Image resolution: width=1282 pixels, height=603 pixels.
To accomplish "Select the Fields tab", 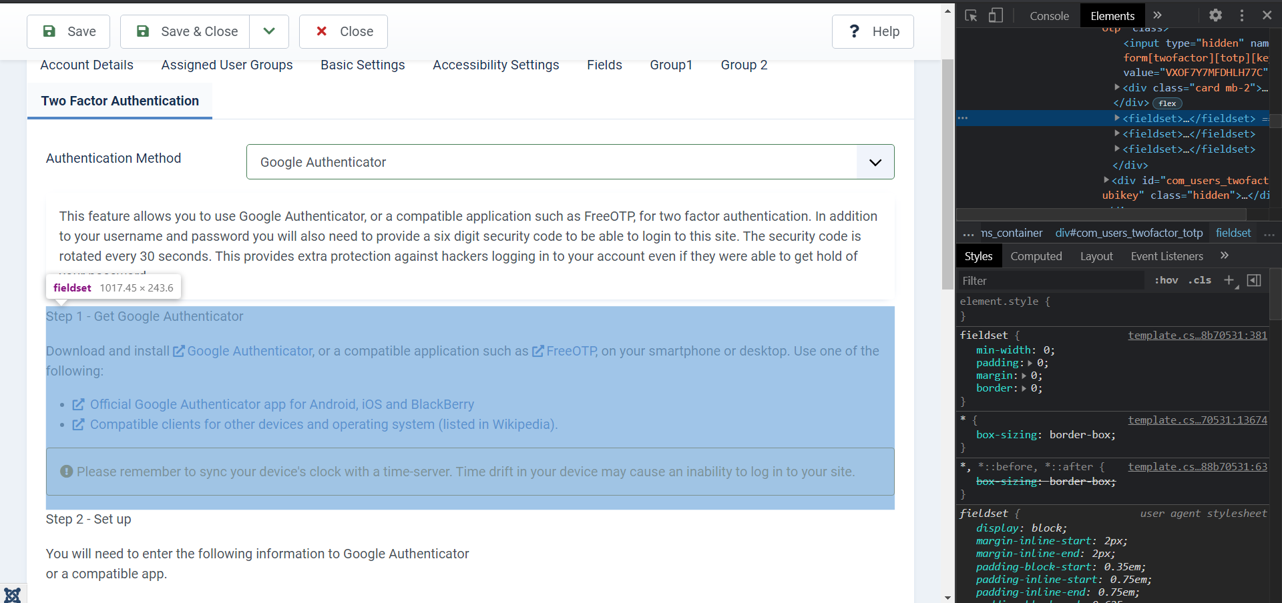I will (x=604, y=65).
